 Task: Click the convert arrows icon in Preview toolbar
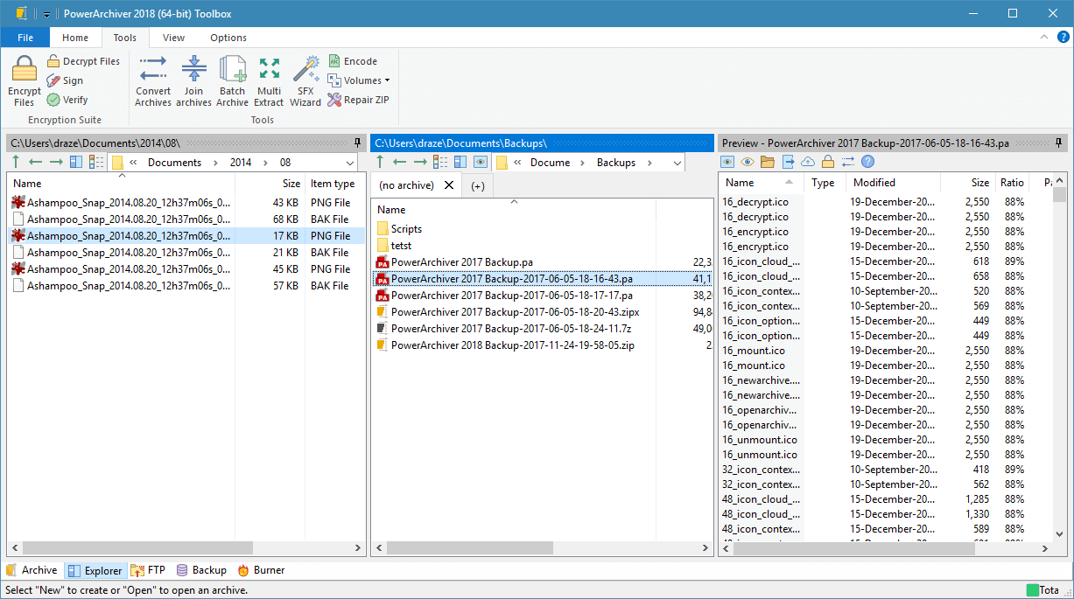847,162
